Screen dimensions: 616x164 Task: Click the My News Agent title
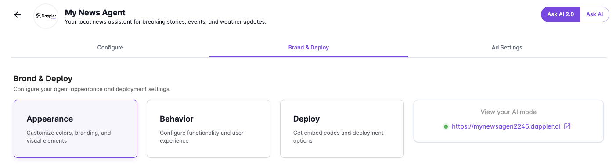95,13
